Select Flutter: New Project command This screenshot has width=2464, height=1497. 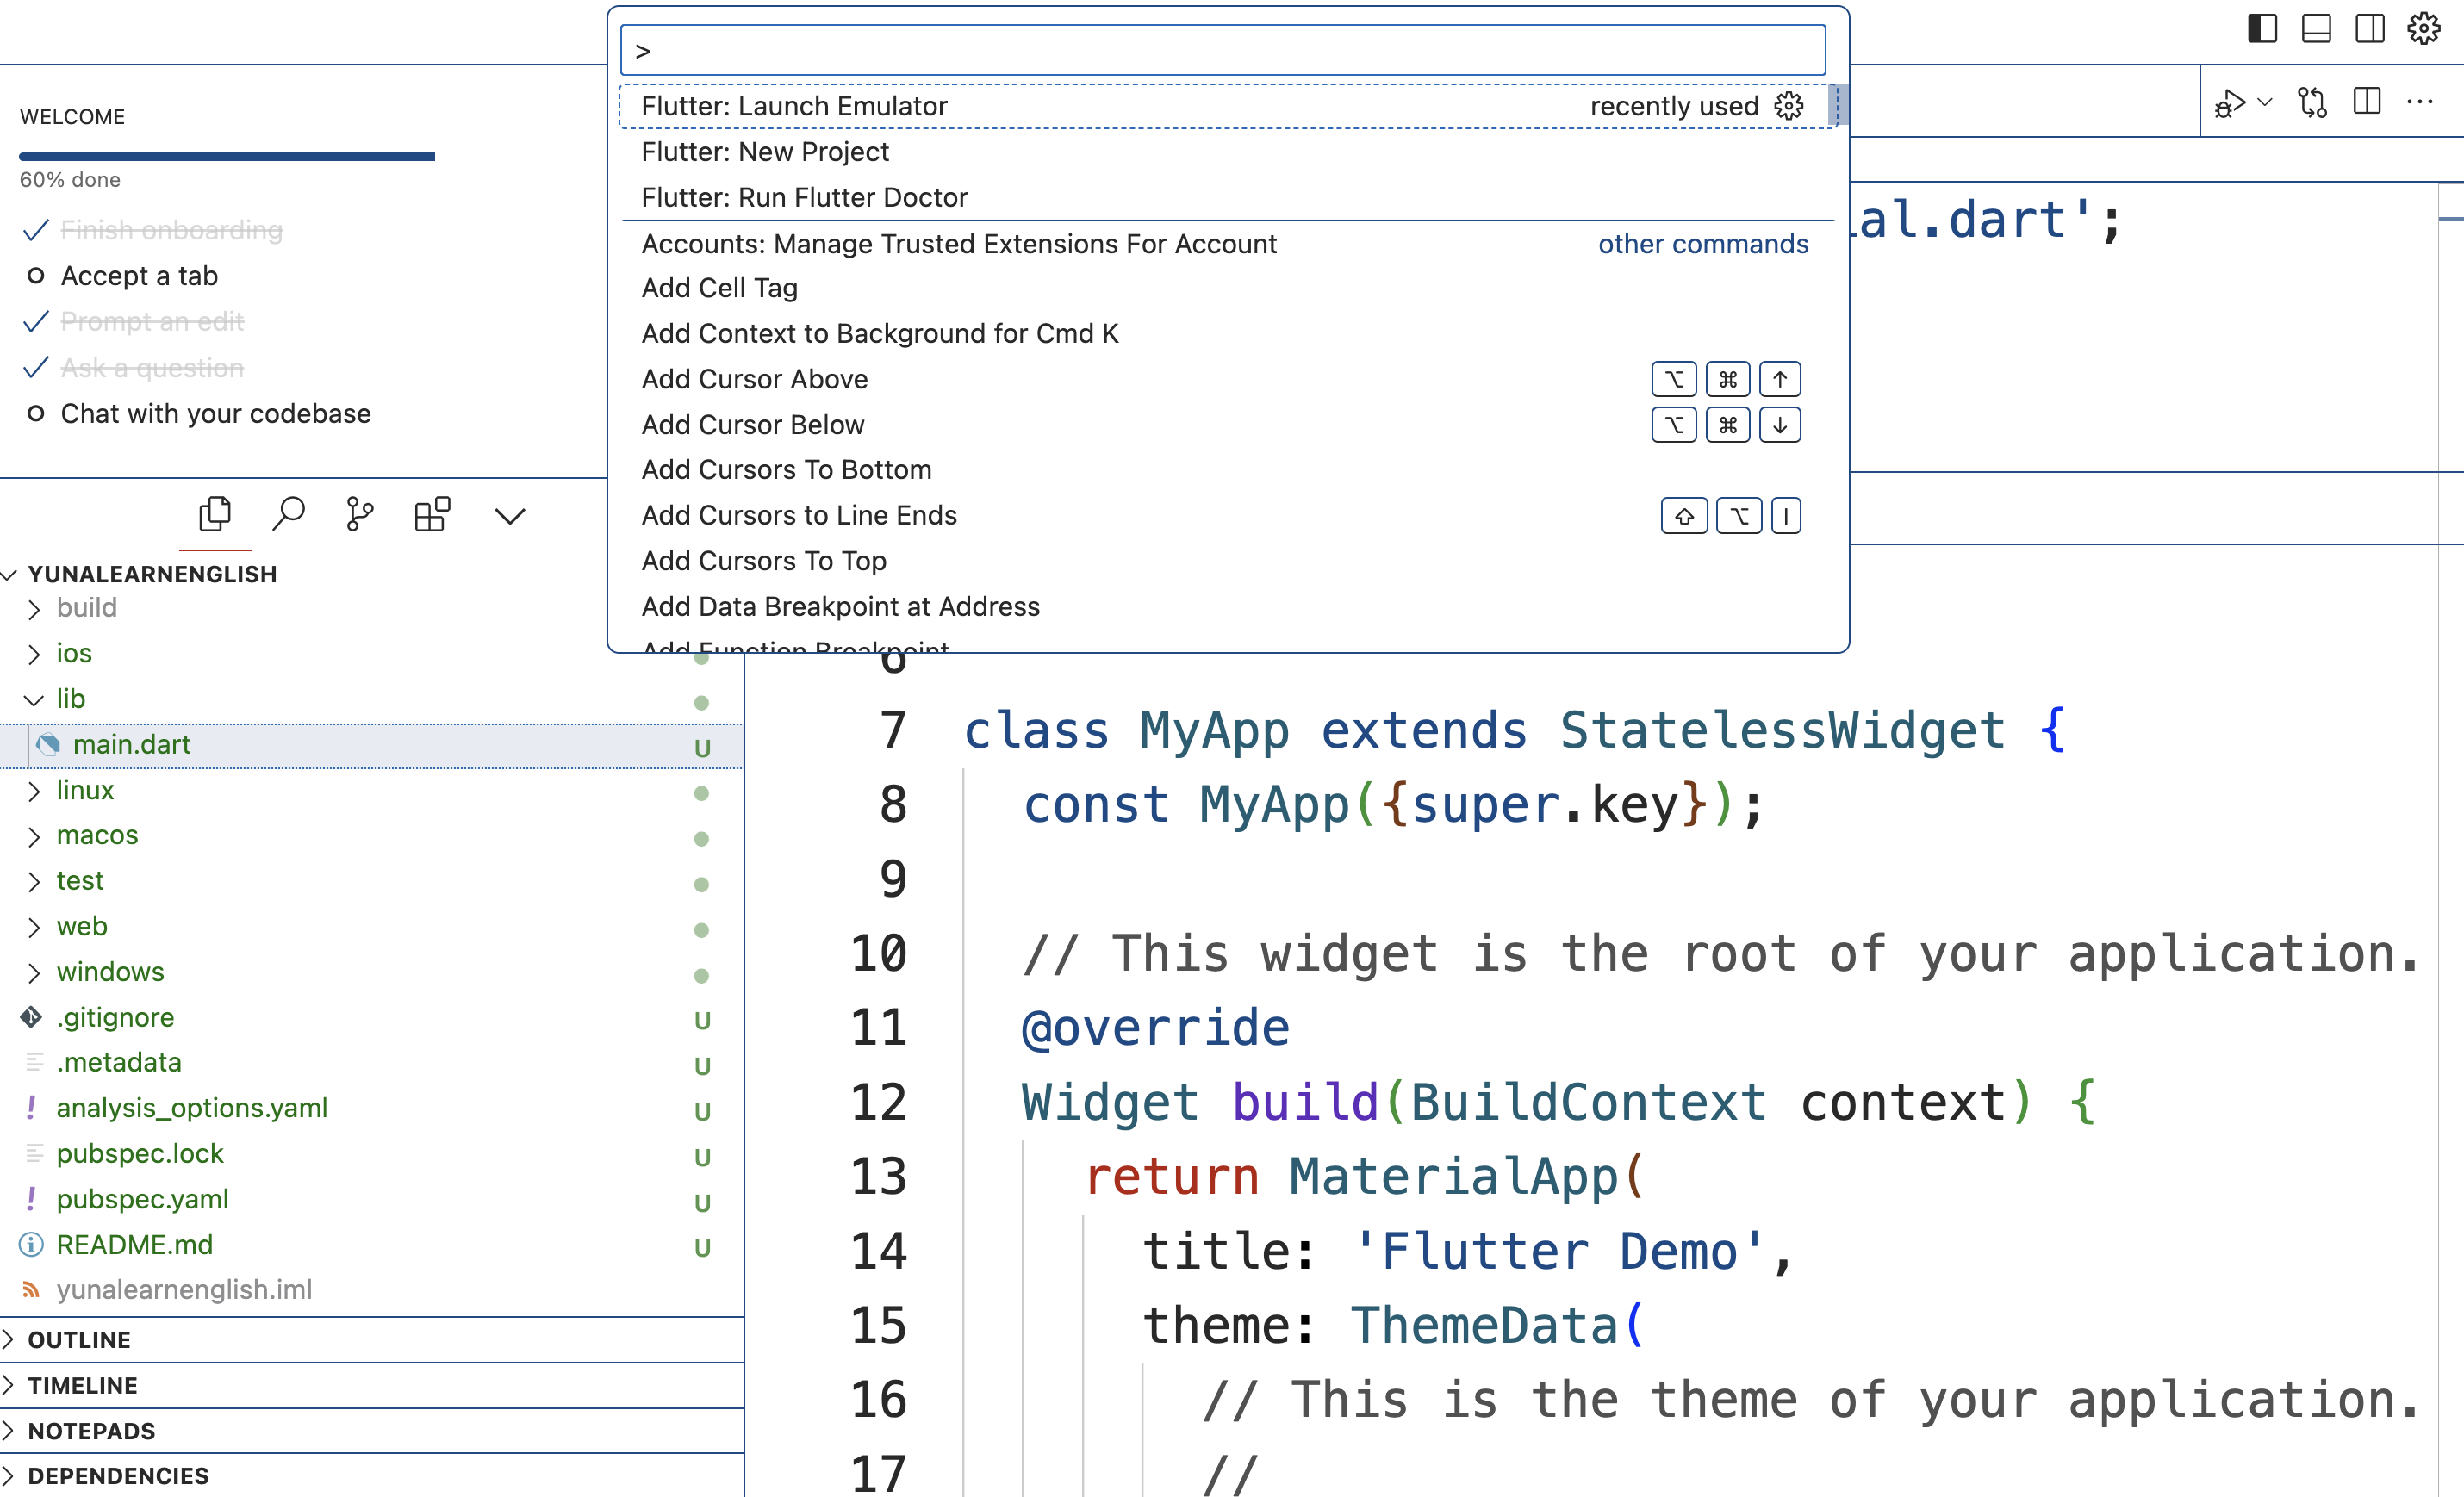(1228, 152)
